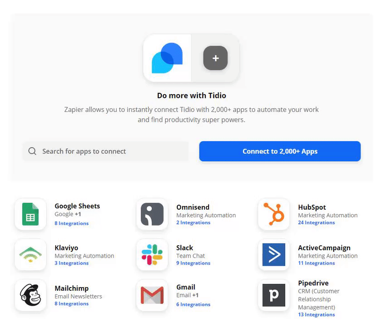Open the HubSpot app icon

(274, 214)
